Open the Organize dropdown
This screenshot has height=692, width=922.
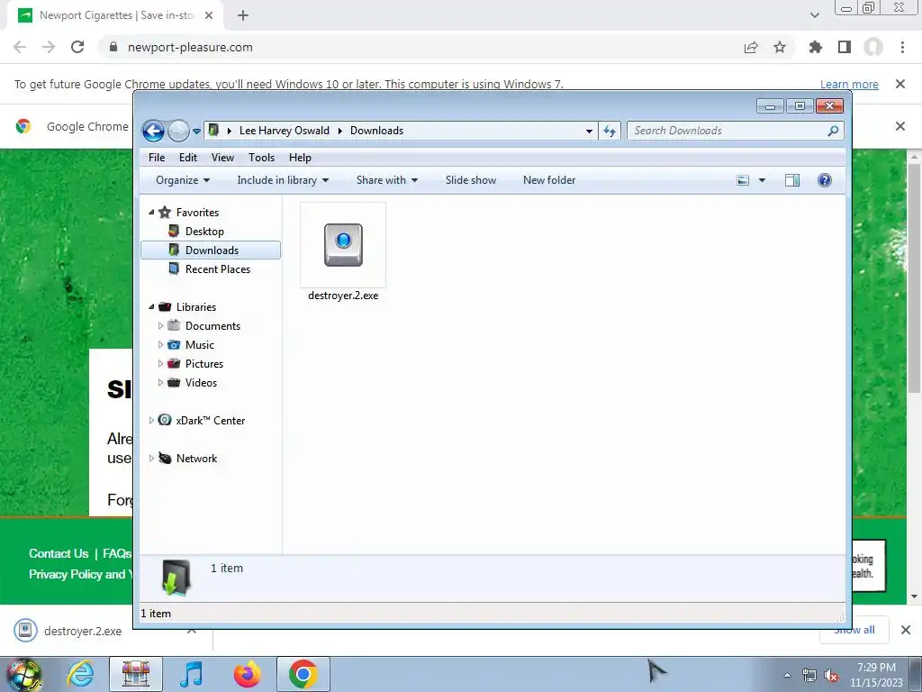click(x=183, y=180)
